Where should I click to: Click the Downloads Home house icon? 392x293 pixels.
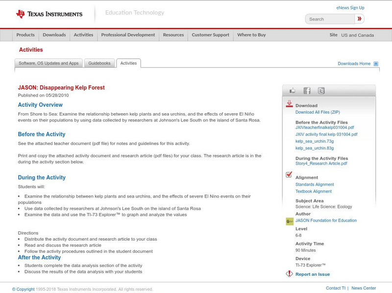pos(376,64)
